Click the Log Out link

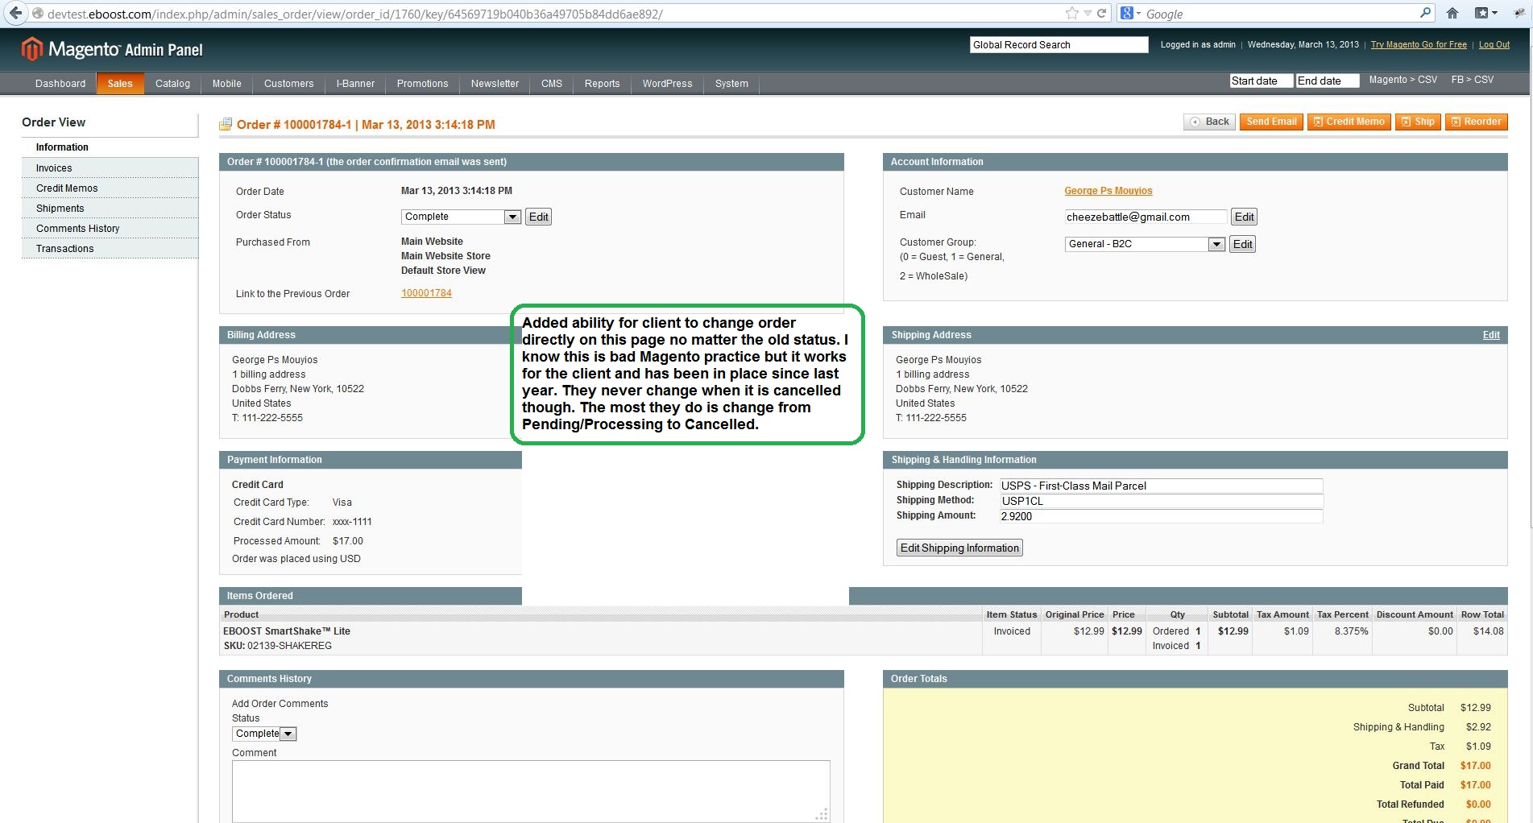coord(1494,45)
